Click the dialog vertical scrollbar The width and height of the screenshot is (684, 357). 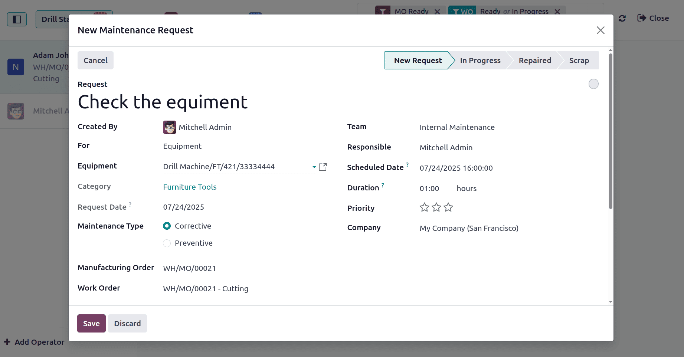point(611,131)
